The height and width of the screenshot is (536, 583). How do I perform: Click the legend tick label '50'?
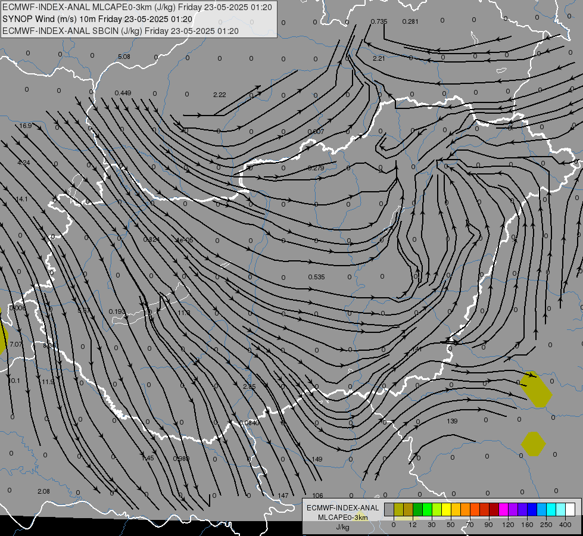coord(450,525)
